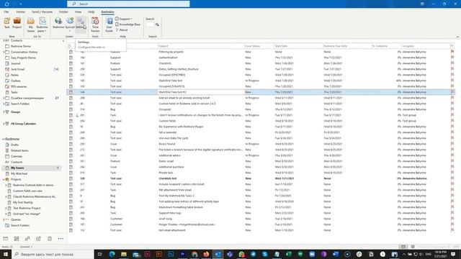The height and width of the screenshot is (259, 461).
Task: Open the folders view icon in navigation bar
Action: point(38,238)
